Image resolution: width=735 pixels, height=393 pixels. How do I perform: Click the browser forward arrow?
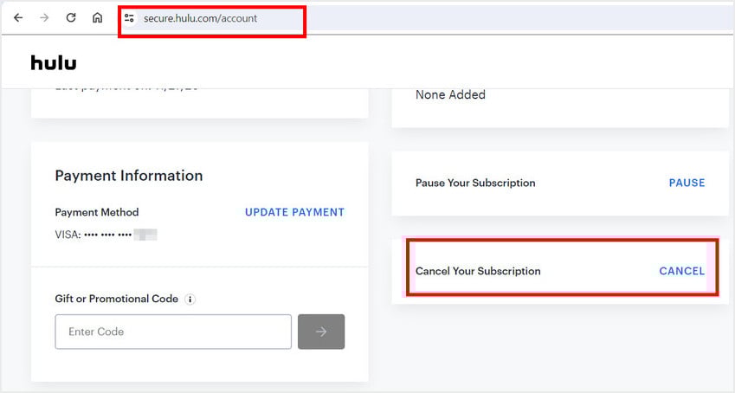pos(44,18)
